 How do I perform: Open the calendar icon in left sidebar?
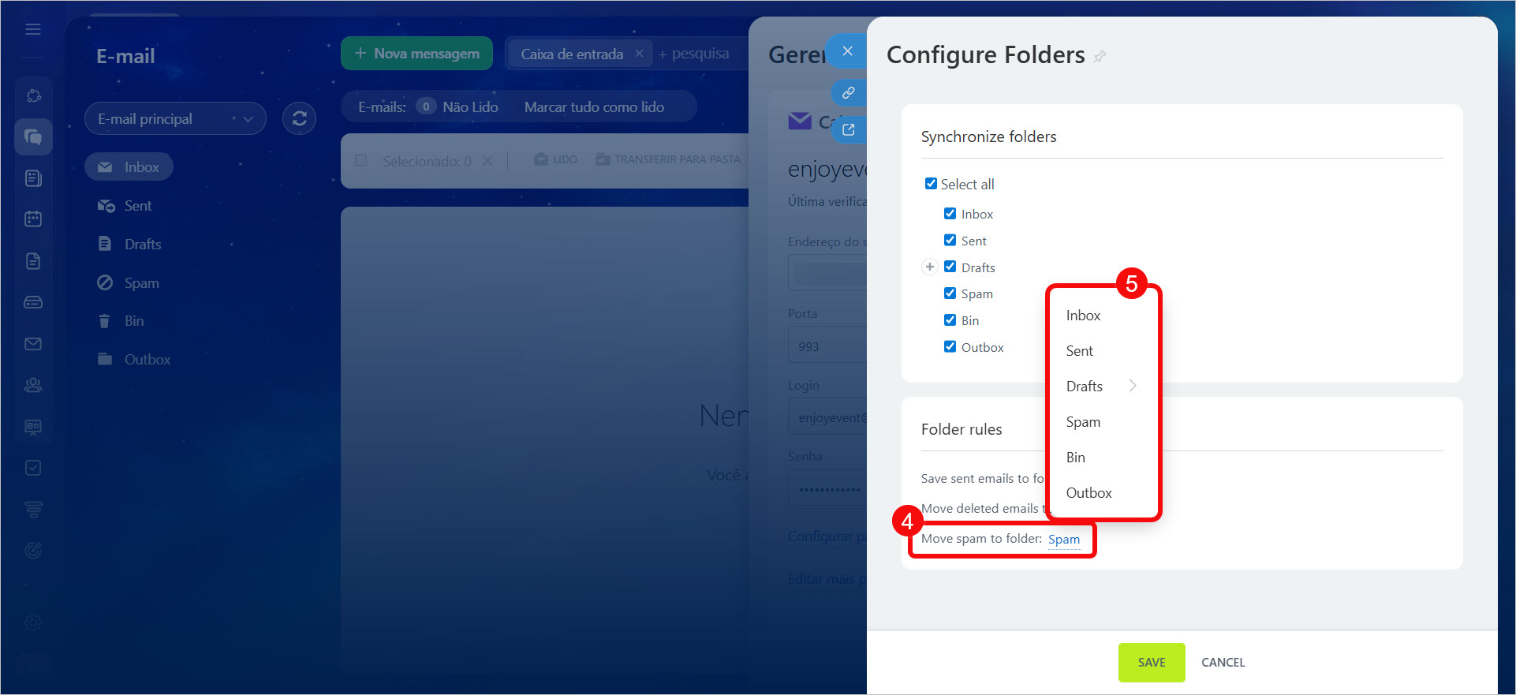coord(33,219)
